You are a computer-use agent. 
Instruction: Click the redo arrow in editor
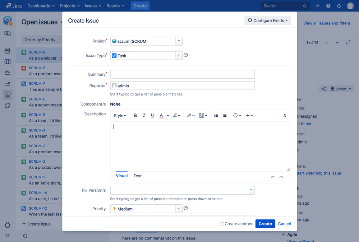click(x=281, y=177)
